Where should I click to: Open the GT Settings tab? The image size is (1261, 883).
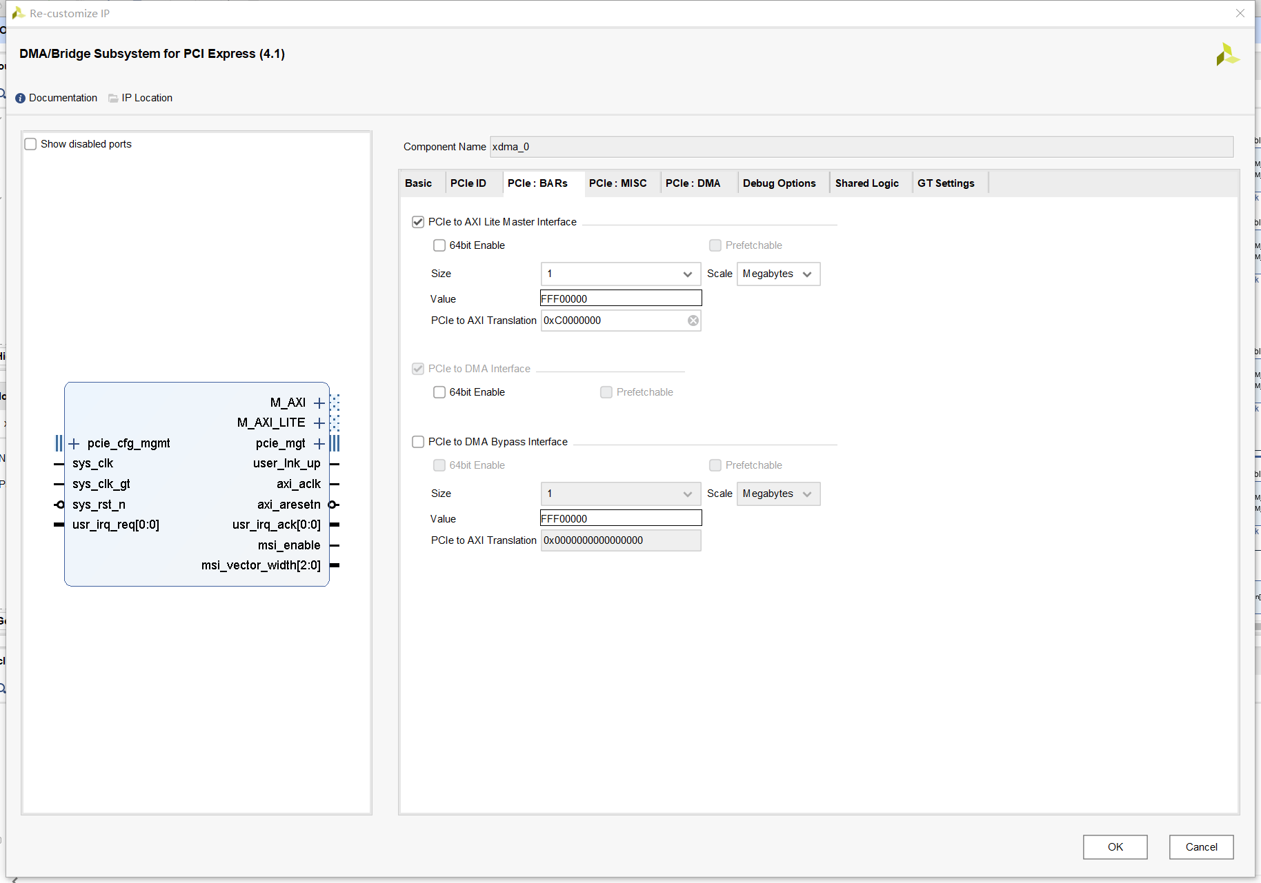[x=945, y=183]
